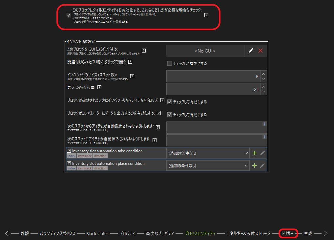
Task: Switch to Block states tab
Action: pyautogui.click(x=97, y=234)
